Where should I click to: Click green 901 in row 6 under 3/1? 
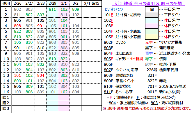coord(64,37)
